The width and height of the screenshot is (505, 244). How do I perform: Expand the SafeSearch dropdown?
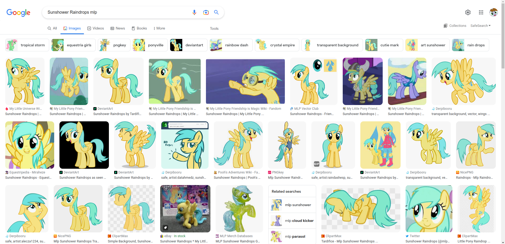click(480, 26)
